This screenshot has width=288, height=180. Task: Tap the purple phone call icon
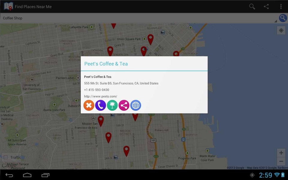[100, 105]
